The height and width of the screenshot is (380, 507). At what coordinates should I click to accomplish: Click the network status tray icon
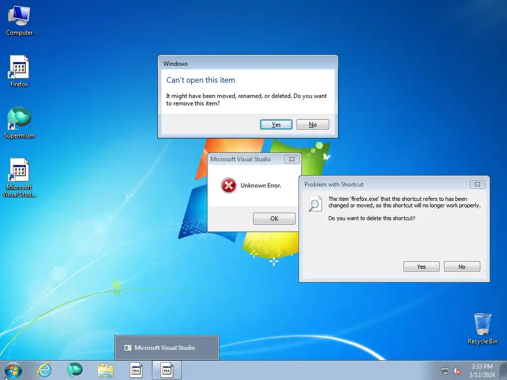pos(445,371)
